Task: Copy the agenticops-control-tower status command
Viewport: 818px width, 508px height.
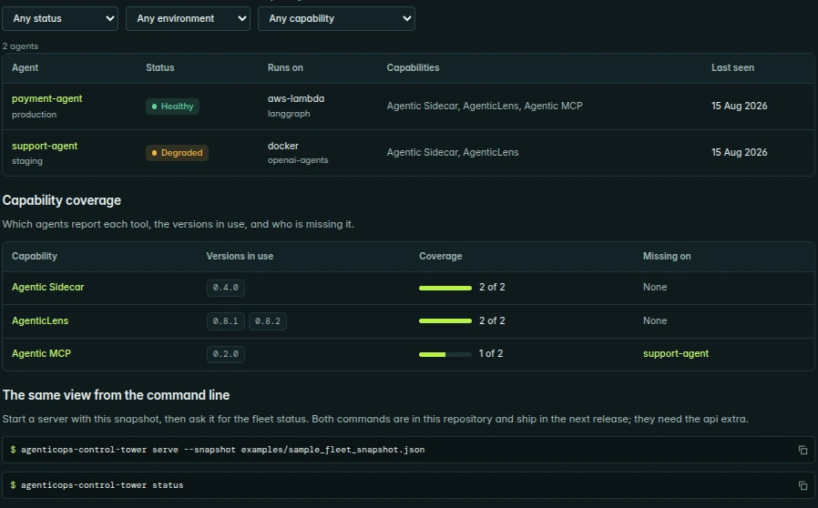Action: 803,485
